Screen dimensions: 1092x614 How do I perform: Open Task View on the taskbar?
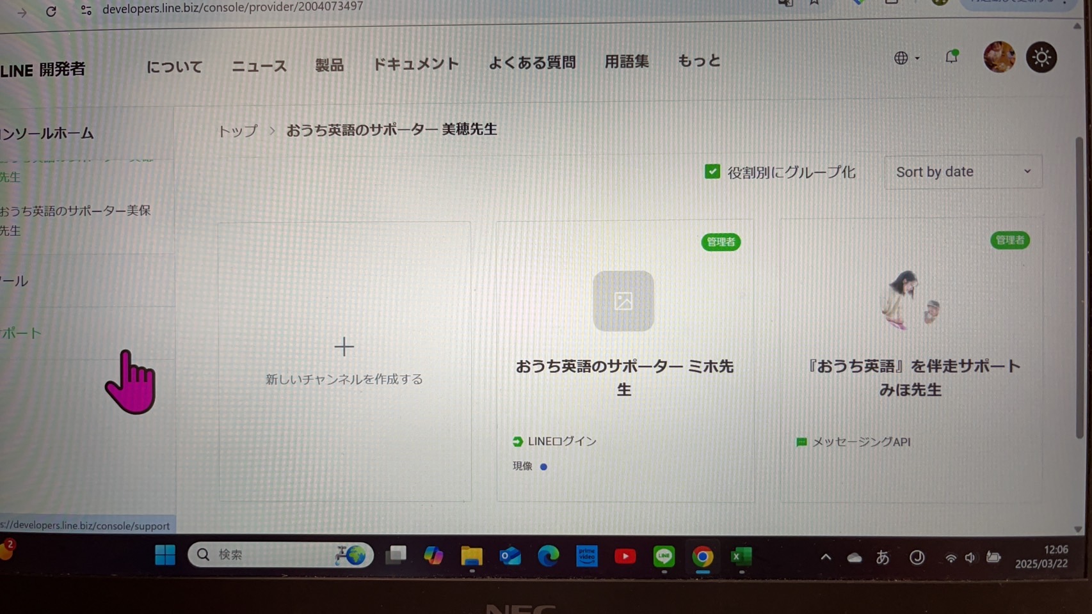point(396,555)
